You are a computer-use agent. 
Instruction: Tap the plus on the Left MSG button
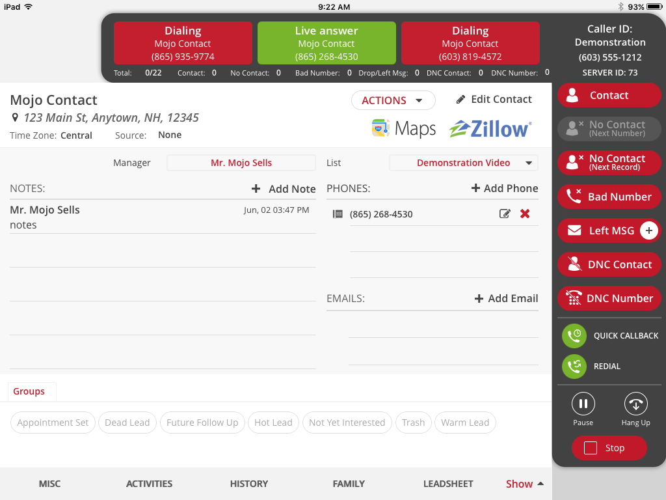tap(650, 230)
